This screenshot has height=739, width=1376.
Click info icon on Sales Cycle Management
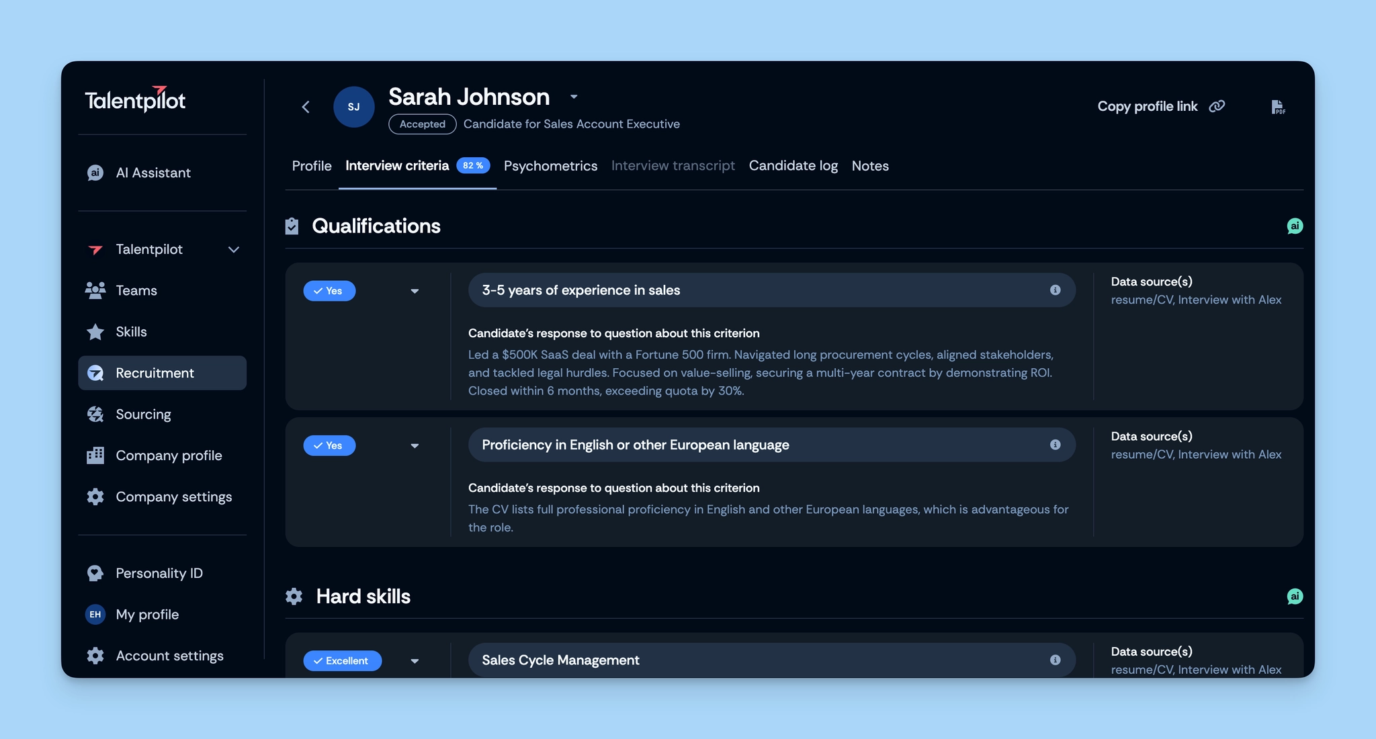click(1055, 660)
